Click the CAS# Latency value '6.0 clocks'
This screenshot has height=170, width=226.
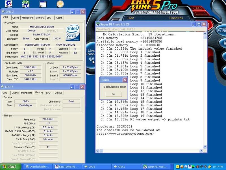click(48, 127)
